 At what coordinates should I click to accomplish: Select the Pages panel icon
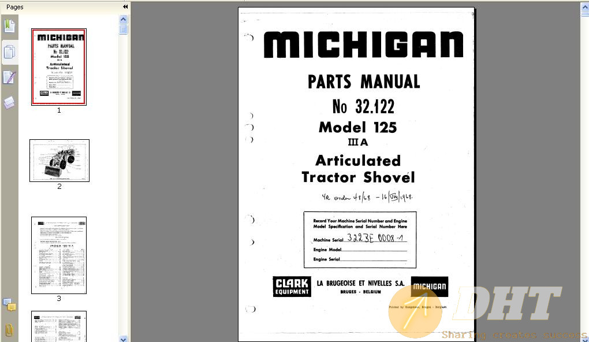pyautogui.click(x=9, y=52)
